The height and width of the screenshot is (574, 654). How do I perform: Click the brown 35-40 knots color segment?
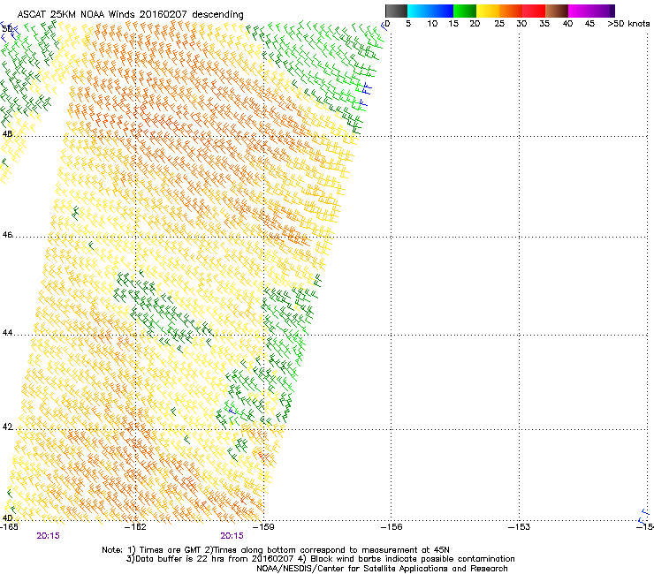click(557, 11)
